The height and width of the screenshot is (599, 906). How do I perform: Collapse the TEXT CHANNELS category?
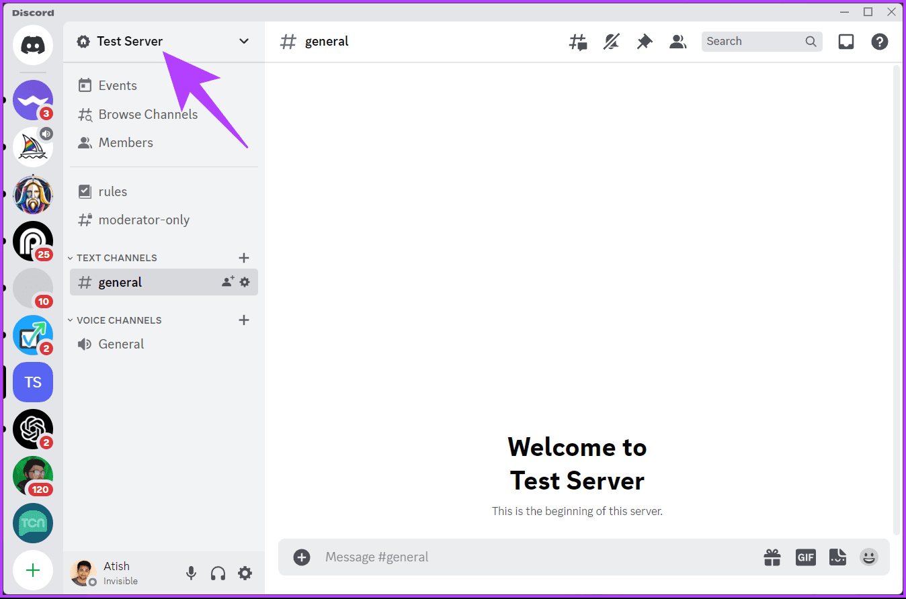(70, 257)
